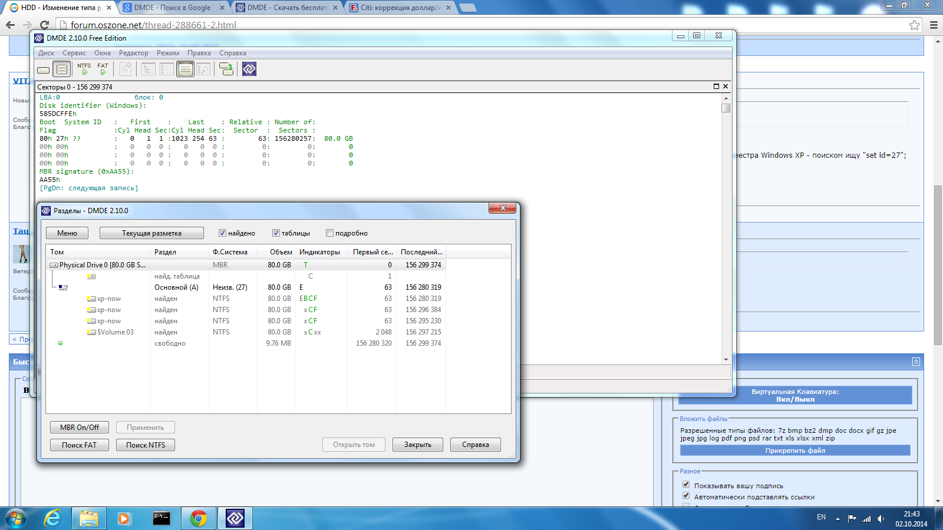This screenshot has height=530, width=943.
Task: Enable the "подробно" checkbox
Action: coord(329,233)
